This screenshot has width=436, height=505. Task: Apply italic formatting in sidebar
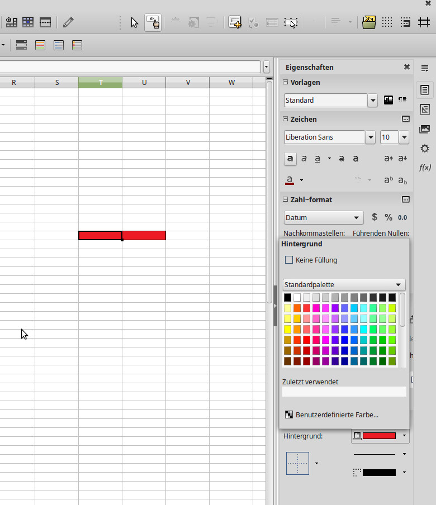tap(304, 159)
